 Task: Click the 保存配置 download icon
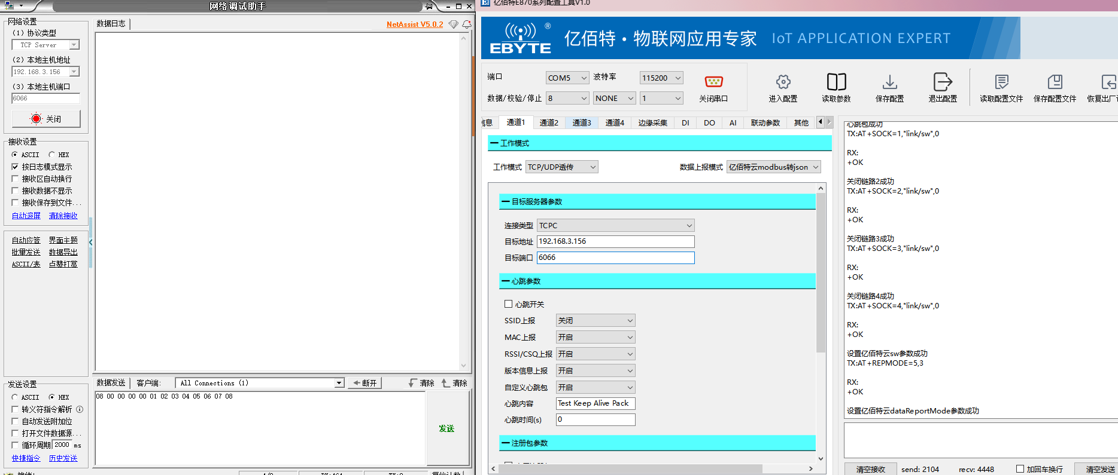[889, 82]
